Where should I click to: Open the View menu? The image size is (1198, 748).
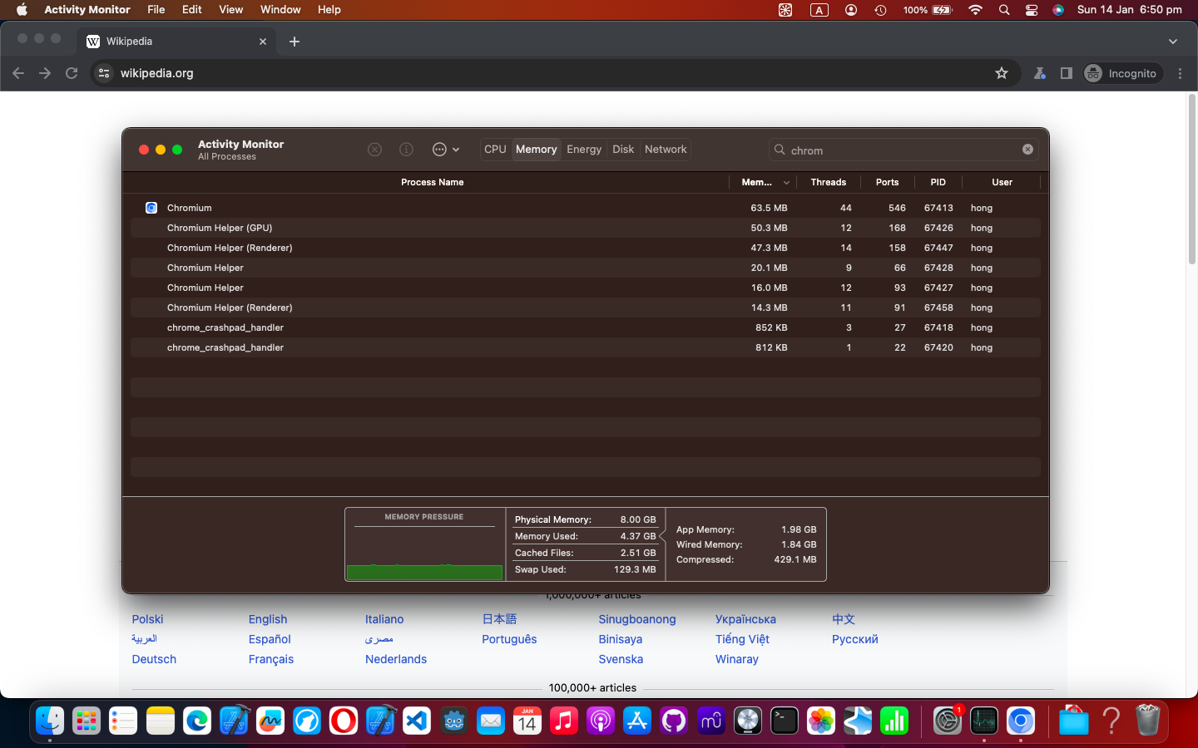tap(230, 10)
